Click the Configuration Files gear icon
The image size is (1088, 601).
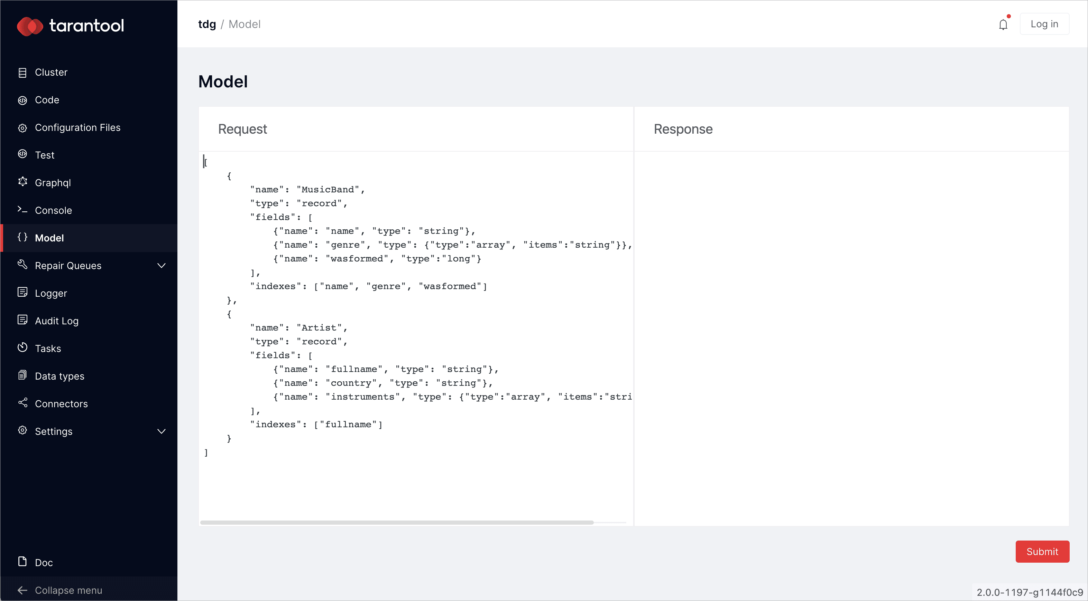pyautogui.click(x=22, y=128)
